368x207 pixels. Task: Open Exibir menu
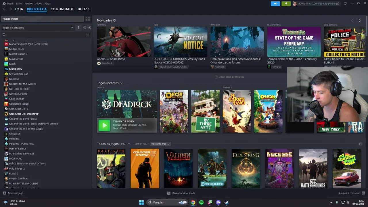(x=19, y=3)
